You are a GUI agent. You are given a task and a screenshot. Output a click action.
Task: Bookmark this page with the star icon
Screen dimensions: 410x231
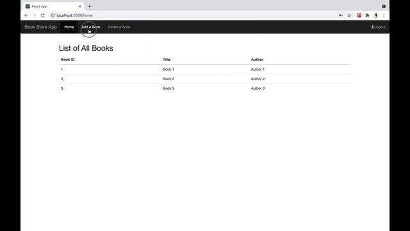coord(349,15)
